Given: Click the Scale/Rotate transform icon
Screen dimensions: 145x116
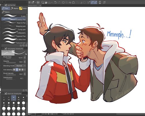Looking at the screenshot, I should tap(73, 2).
